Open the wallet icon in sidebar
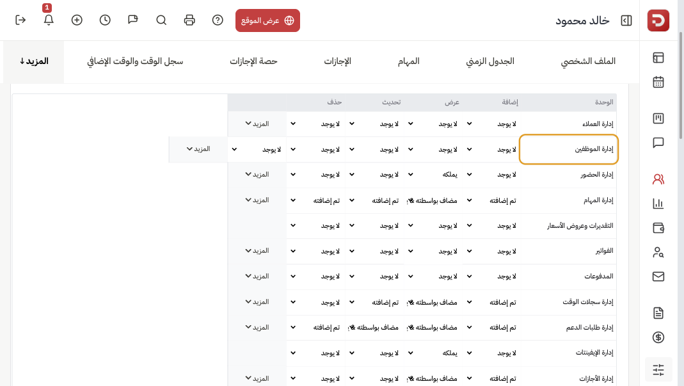The image size is (684, 386). click(x=658, y=227)
